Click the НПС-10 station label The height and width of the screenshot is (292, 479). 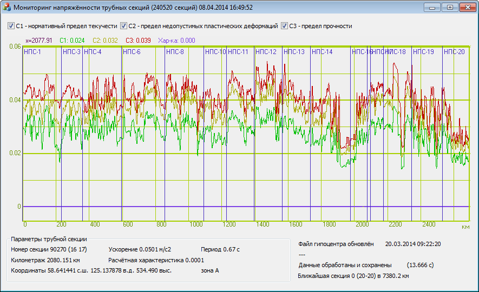tap(215, 52)
